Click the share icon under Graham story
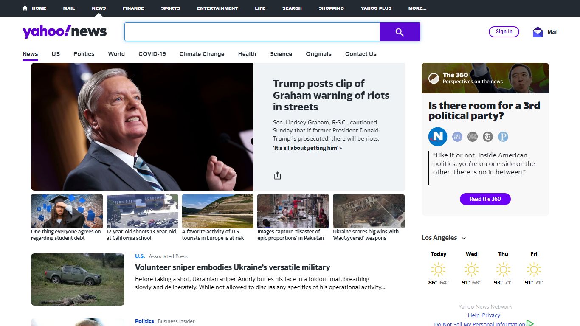 pyautogui.click(x=278, y=175)
